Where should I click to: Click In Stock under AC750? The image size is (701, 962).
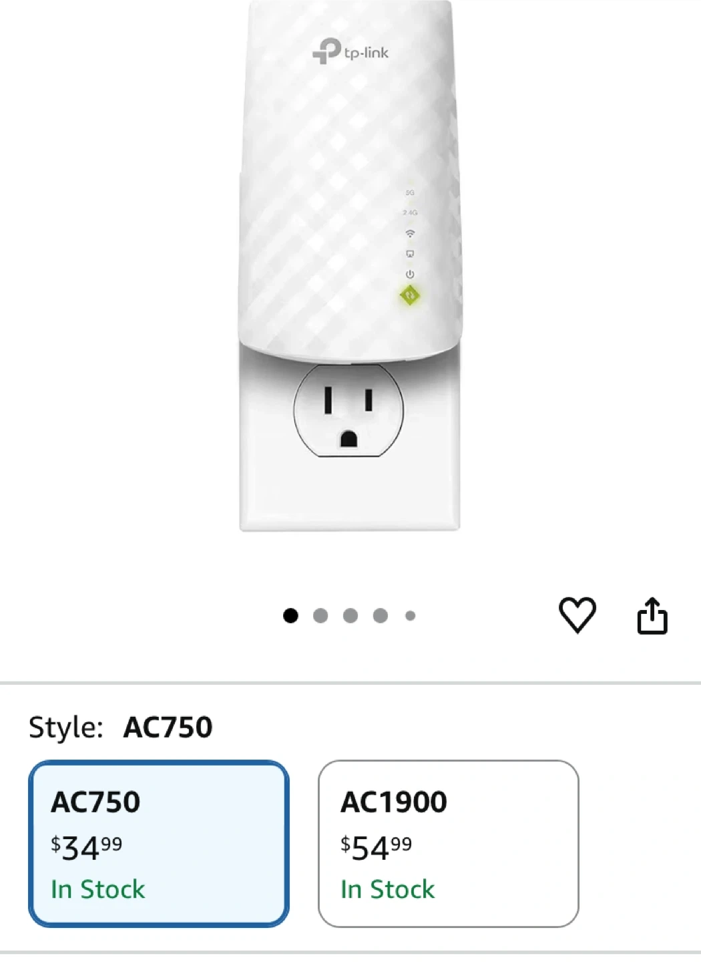coord(98,889)
